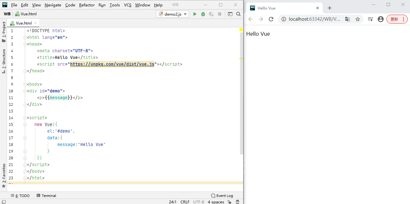Start debugging with the bug icon
The image size is (410, 204).
(x=203, y=14)
